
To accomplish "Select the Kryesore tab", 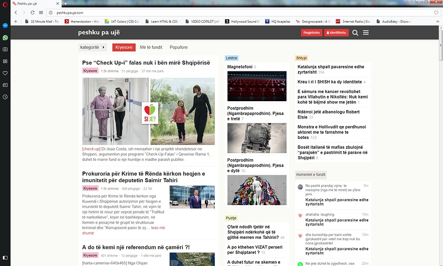I will click(x=123, y=48).
